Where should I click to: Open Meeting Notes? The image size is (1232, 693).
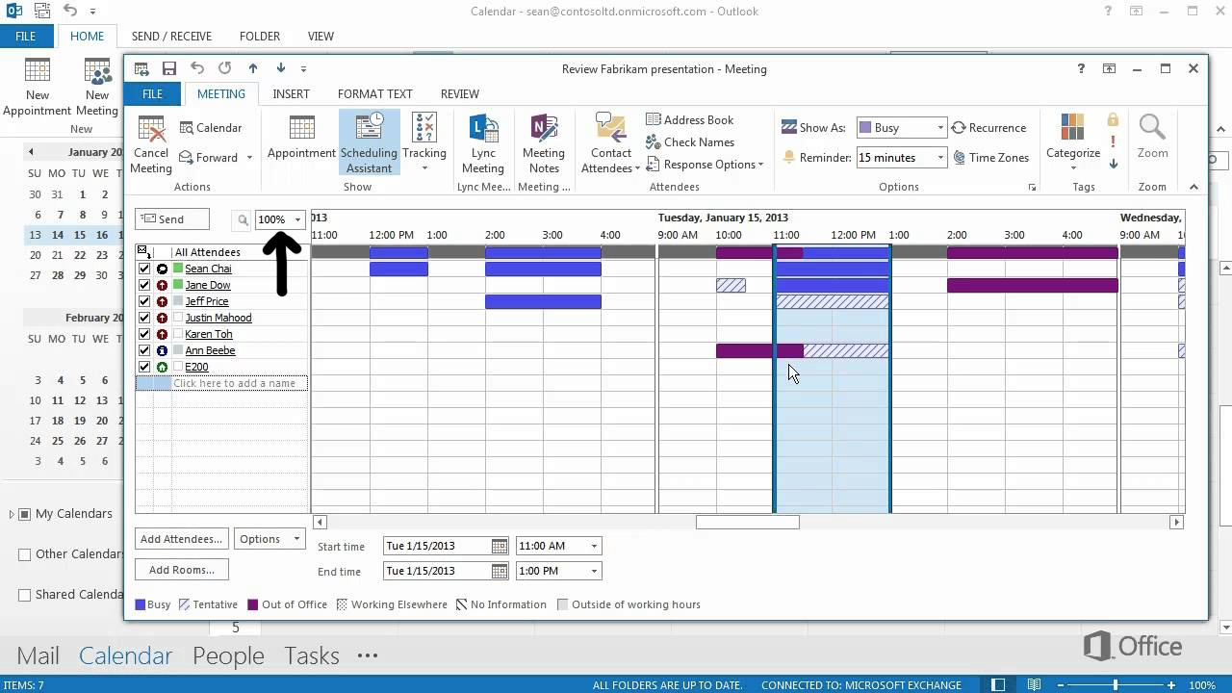point(544,142)
